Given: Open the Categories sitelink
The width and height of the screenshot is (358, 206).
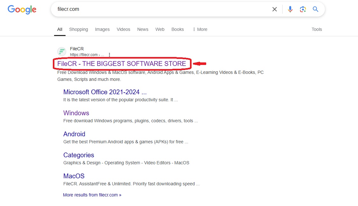Looking at the screenshot, I should click(79, 155).
